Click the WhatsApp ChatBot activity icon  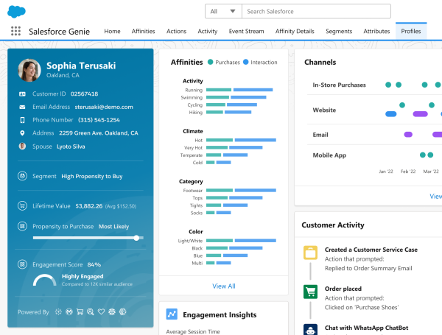(310, 329)
